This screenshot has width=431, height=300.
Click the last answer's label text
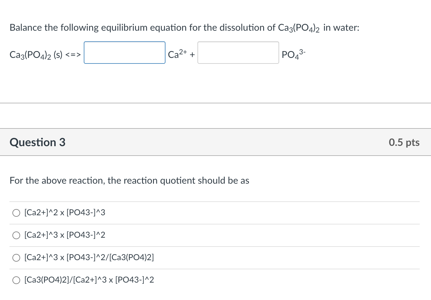(x=89, y=280)
